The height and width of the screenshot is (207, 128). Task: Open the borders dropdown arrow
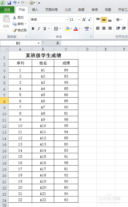click(x=60, y=29)
